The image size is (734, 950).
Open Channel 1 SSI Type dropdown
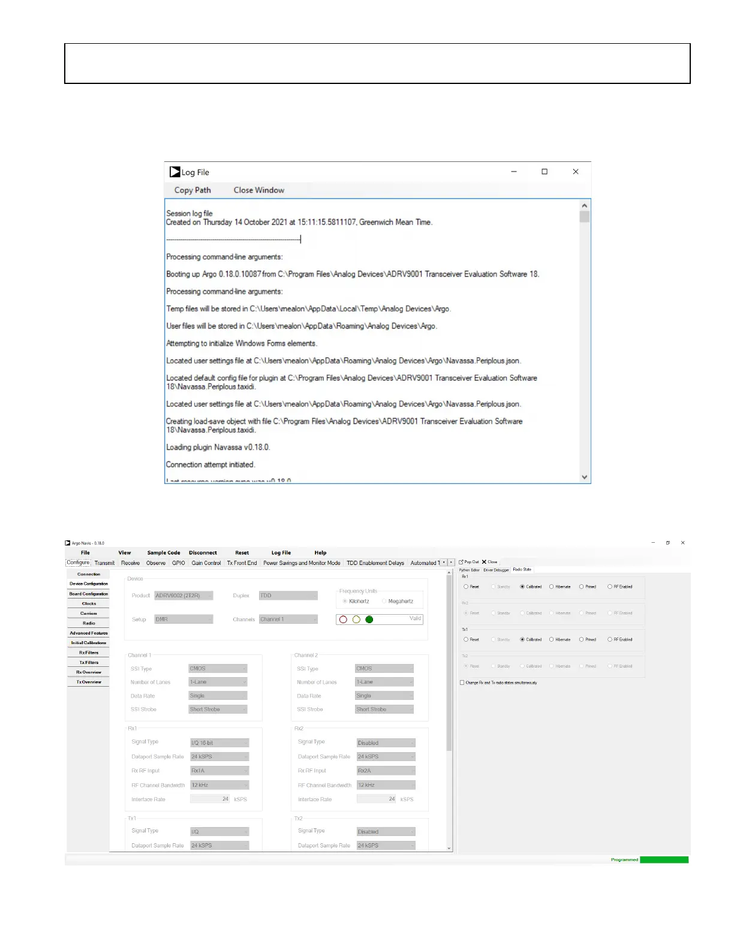(x=218, y=669)
